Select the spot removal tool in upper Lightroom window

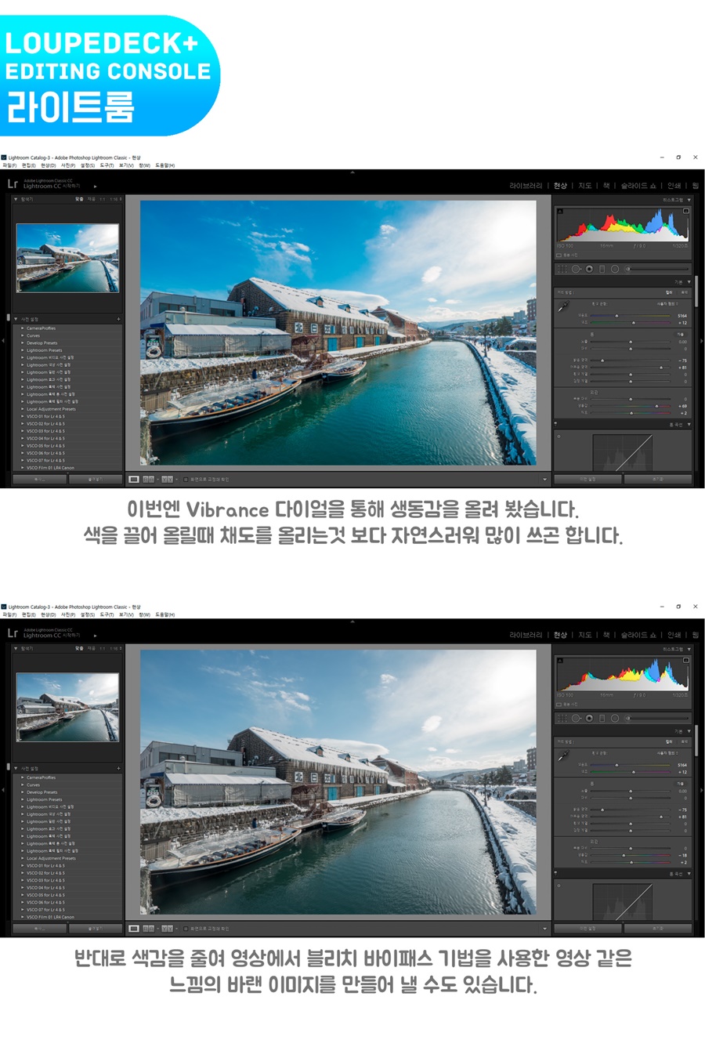pyautogui.click(x=576, y=269)
